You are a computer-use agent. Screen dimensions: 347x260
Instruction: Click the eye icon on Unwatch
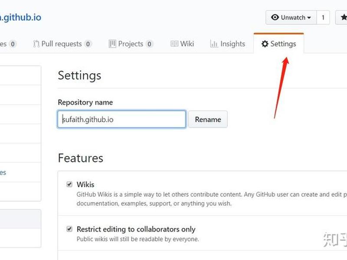[x=275, y=17]
